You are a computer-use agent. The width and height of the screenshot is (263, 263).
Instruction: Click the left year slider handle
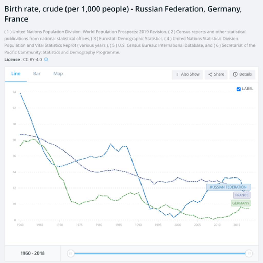coord(71,253)
